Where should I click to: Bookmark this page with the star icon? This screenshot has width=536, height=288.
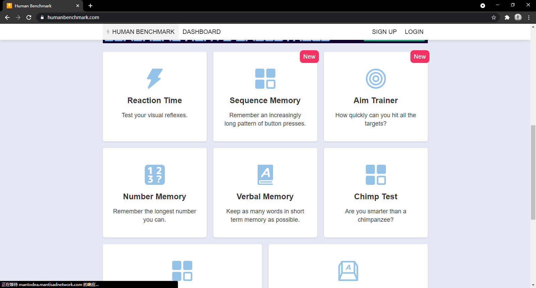pos(494,17)
